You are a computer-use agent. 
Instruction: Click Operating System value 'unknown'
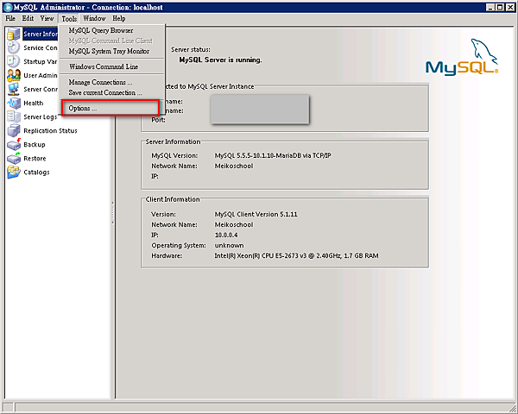coord(230,246)
